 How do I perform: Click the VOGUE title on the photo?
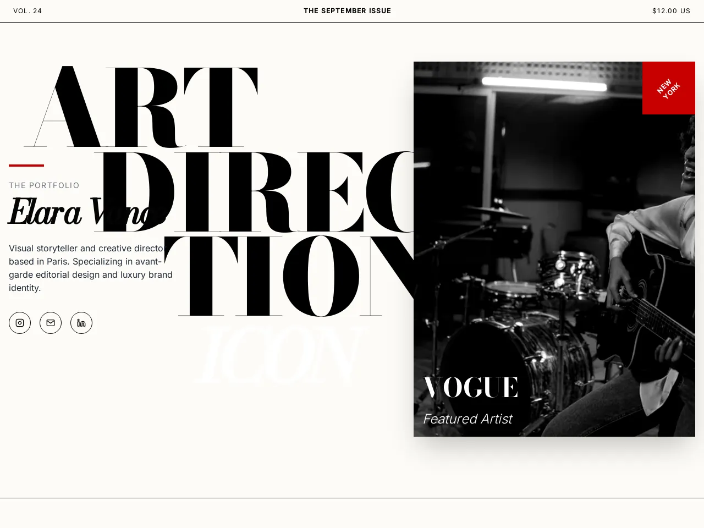click(471, 387)
